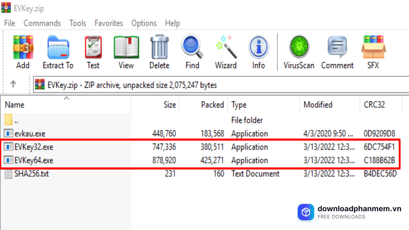Screen dimensions: 409x230
Task: Select the EVKey64.exe file
Action: coord(34,160)
